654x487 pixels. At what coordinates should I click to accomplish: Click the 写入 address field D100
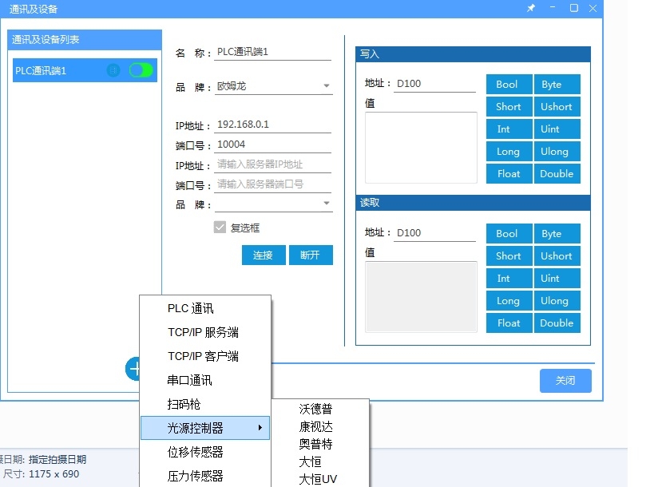(x=434, y=84)
